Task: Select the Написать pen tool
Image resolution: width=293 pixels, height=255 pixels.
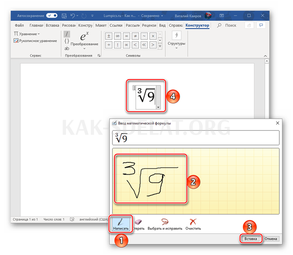Action: coord(121,224)
